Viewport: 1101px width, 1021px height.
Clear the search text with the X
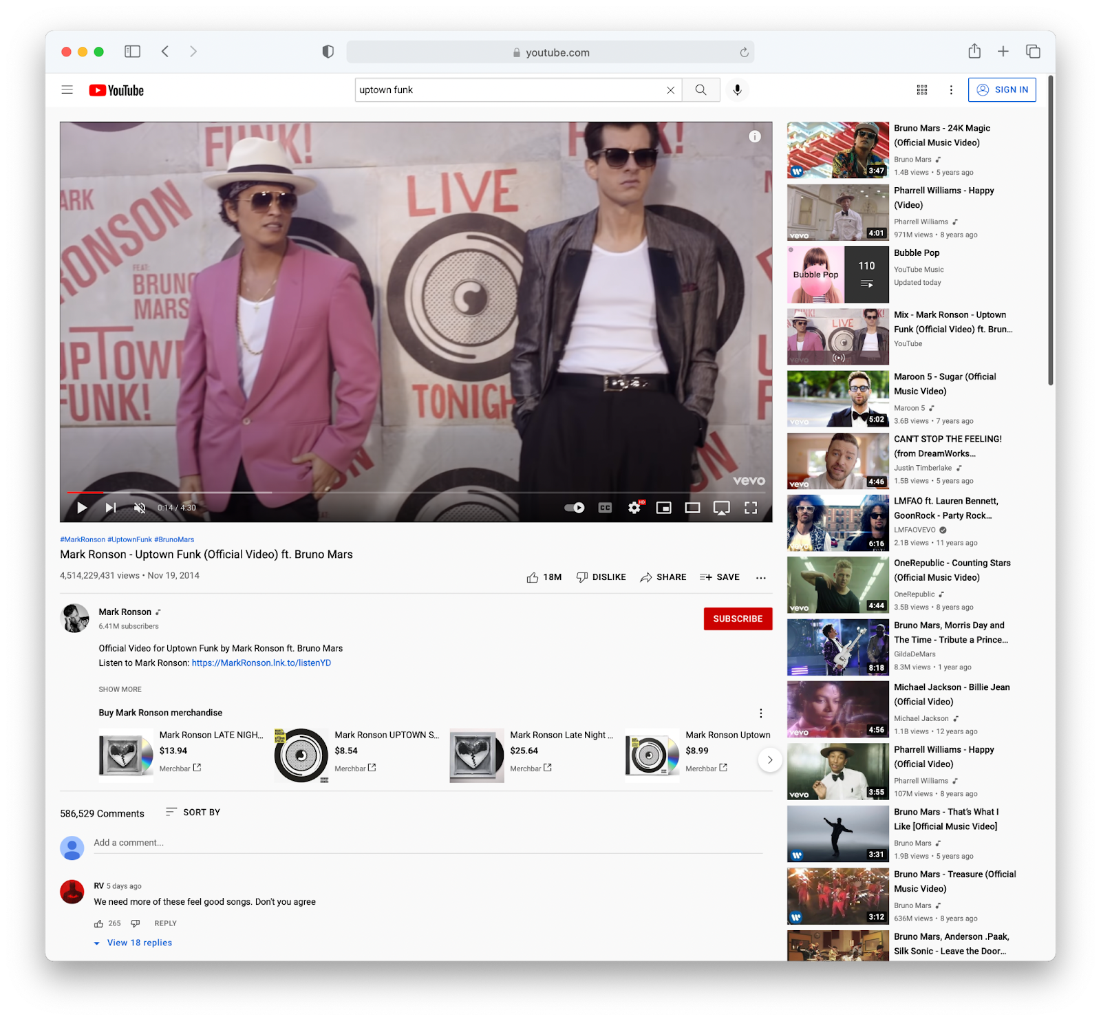(x=670, y=90)
